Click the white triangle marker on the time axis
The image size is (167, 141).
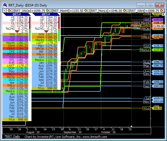pos(132,126)
